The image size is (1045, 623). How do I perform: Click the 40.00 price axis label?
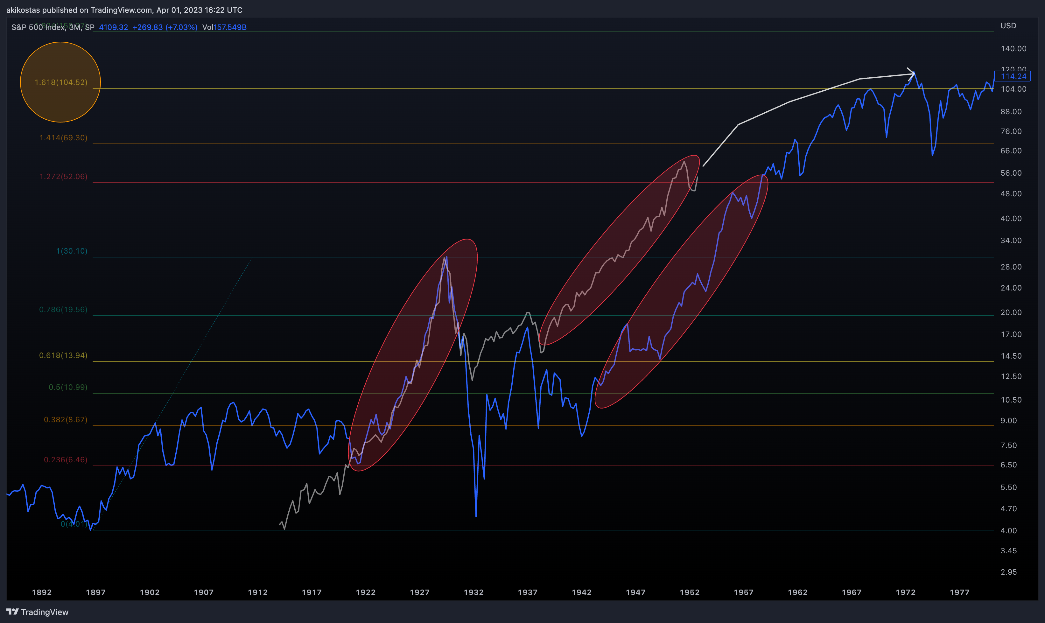point(1011,218)
